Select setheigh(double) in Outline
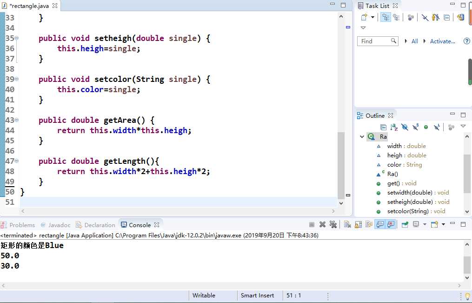Image resolution: width=472 pixels, height=303 pixels. click(418, 202)
